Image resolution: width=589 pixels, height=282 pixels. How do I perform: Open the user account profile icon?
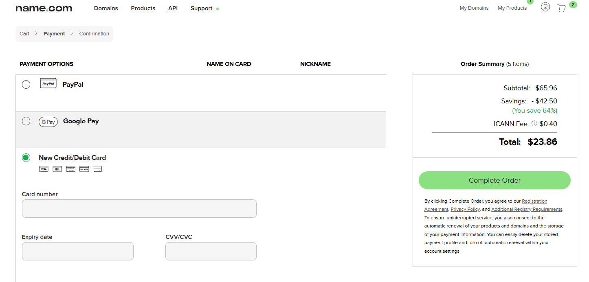545,7
